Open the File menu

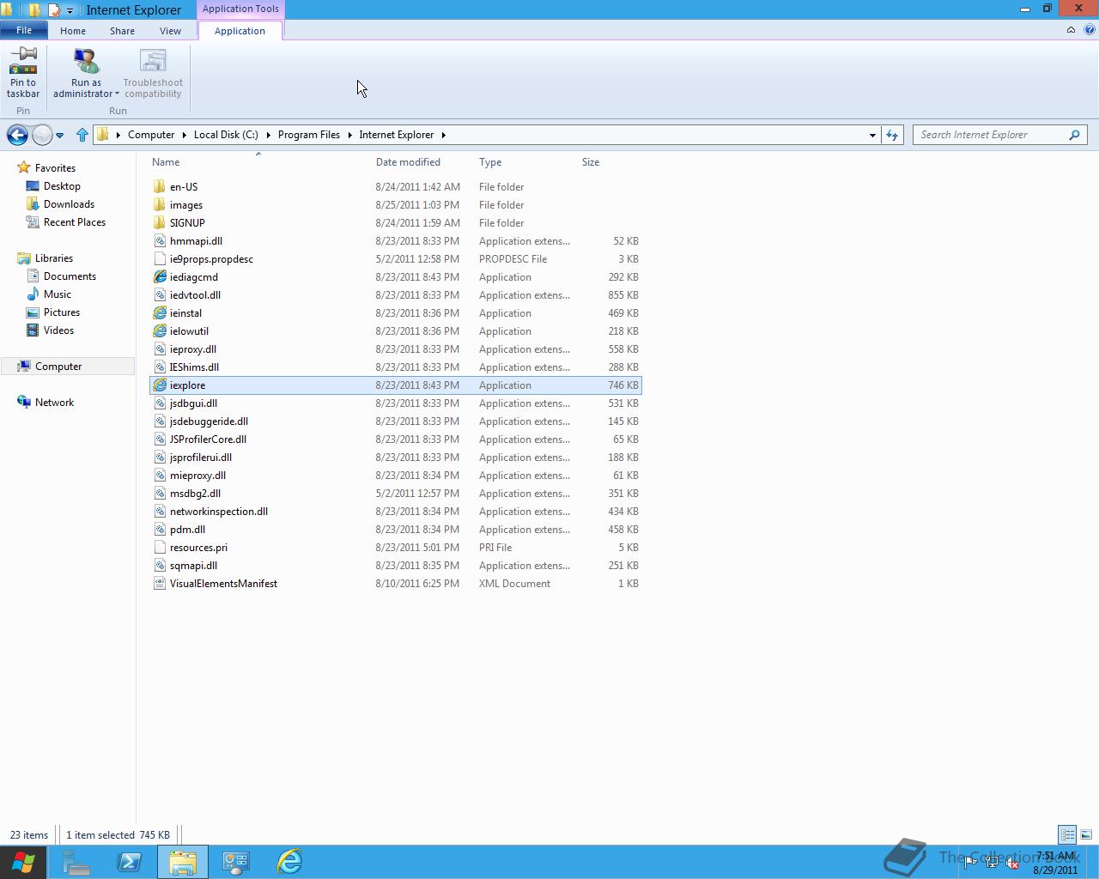pyautogui.click(x=24, y=30)
